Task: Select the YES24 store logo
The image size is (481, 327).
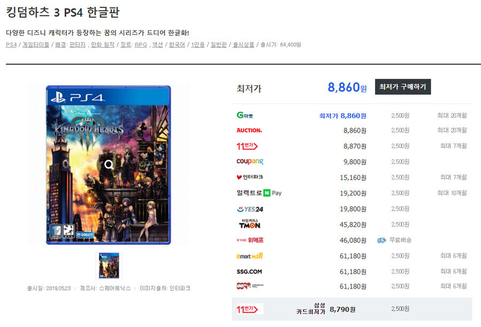Action: point(251,208)
